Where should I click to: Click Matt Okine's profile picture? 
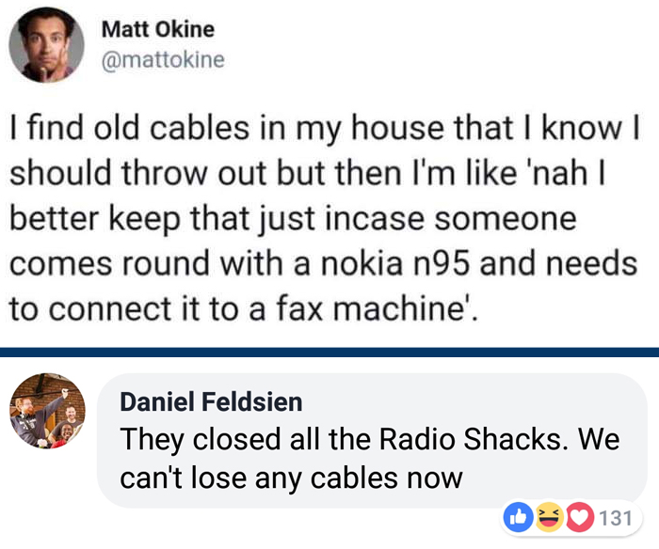[46, 45]
